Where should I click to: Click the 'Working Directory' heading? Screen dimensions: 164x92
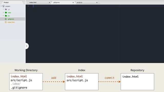pos(26,70)
